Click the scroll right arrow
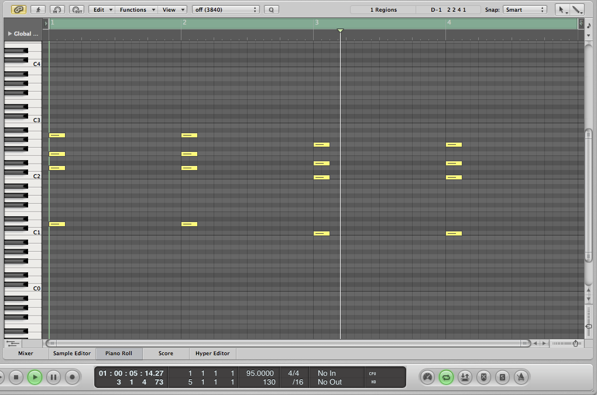The width and height of the screenshot is (597, 395). pyautogui.click(x=544, y=344)
